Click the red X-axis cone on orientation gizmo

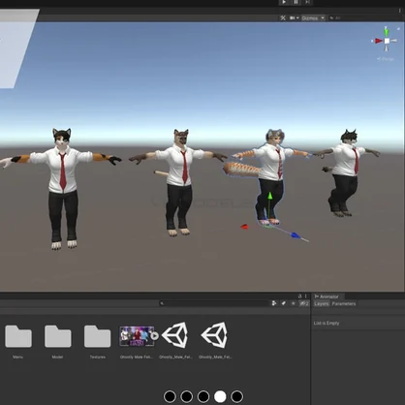tap(378, 41)
